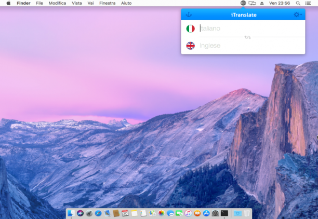
Task: Open the Apple menu
Action: [8, 3]
